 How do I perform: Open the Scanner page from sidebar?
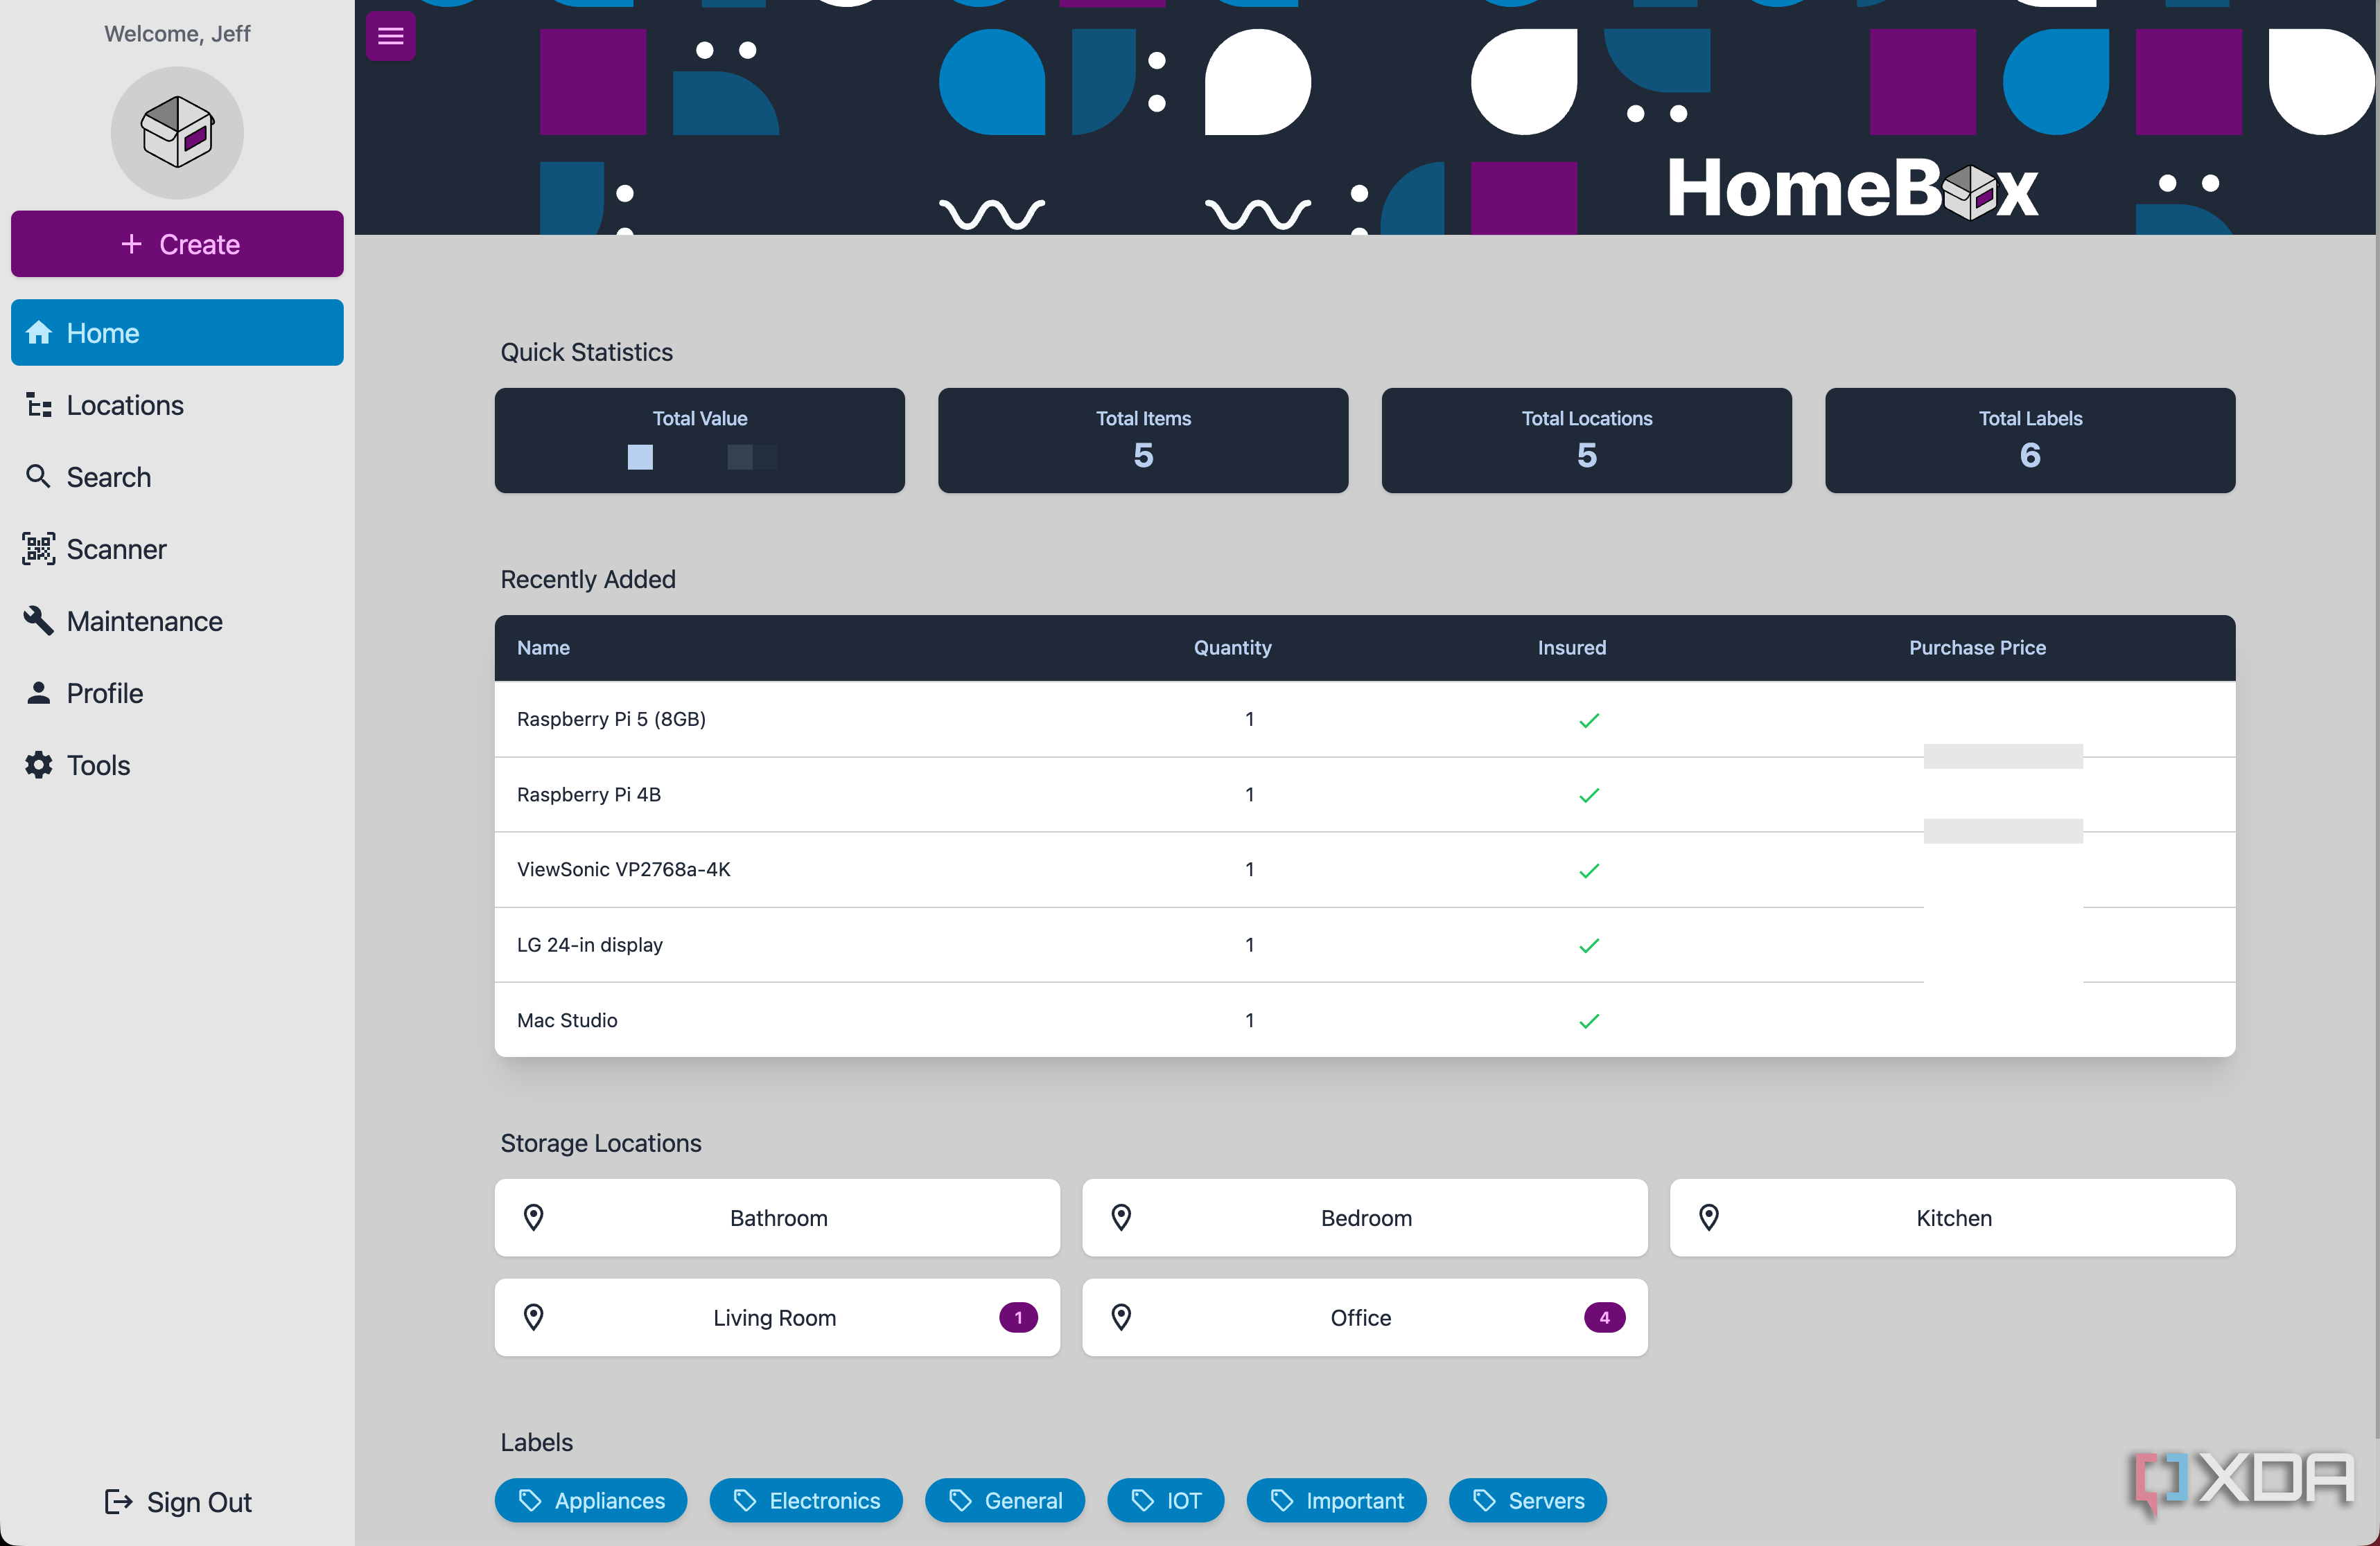[x=177, y=549]
